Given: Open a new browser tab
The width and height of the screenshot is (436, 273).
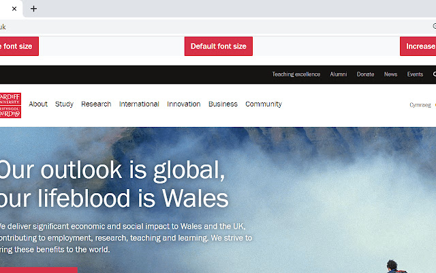Looking at the screenshot, I should coord(33,9).
